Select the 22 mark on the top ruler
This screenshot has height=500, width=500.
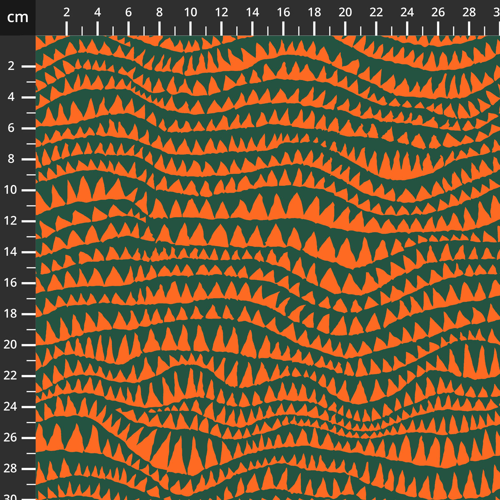click(376, 12)
